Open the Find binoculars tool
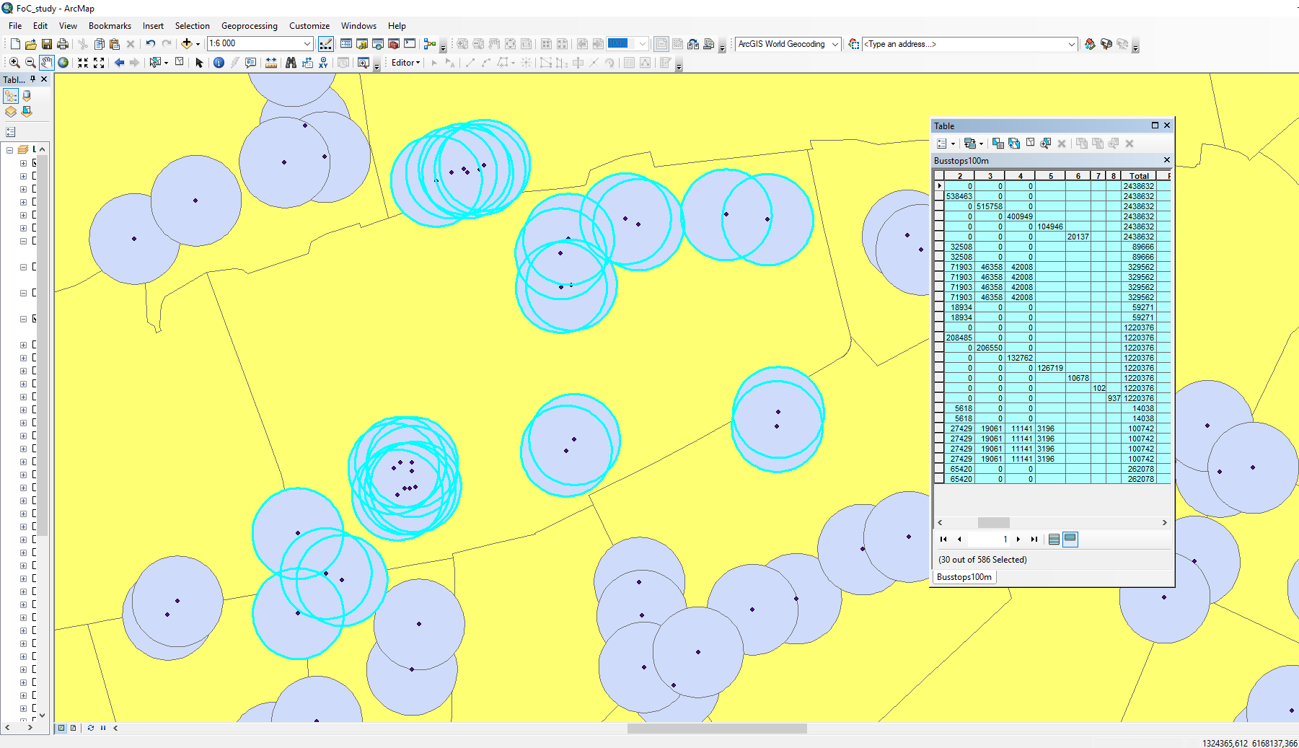The height and width of the screenshot is (748, 1299). pyautogui.click(x=291, y=63)
